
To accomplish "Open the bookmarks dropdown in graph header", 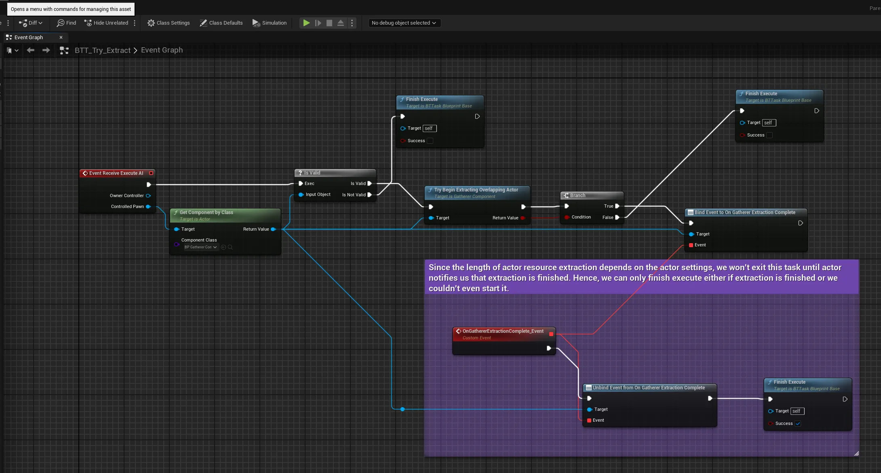I will (13, 50).
